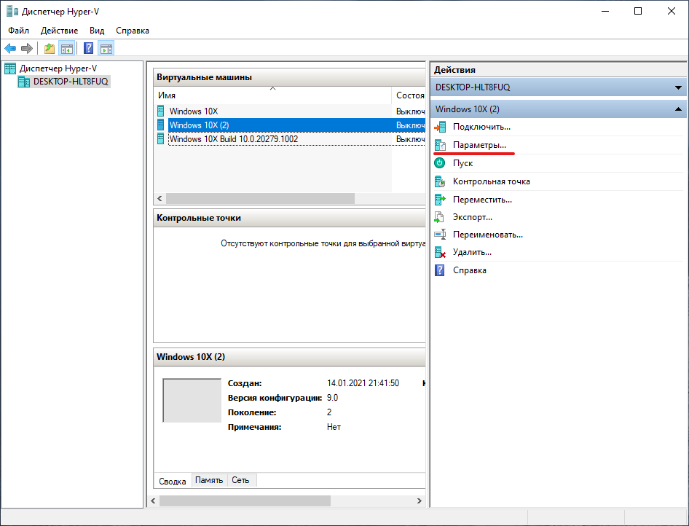Viewport: 689px width, 526px height.
Task: Select Диспетчер Hyper-V tree root
Action: coord(58,68)
